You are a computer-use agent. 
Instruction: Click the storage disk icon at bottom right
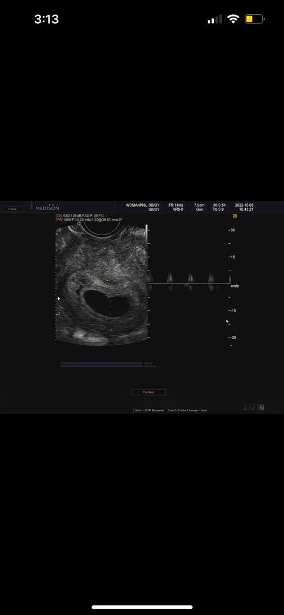click(x=262, y=407)
